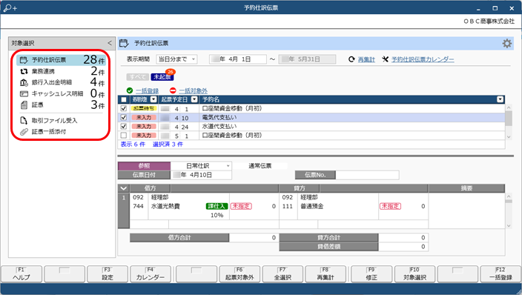
Task: Click the キャッシュレス明細 card icon
Action: coord(24,94)
